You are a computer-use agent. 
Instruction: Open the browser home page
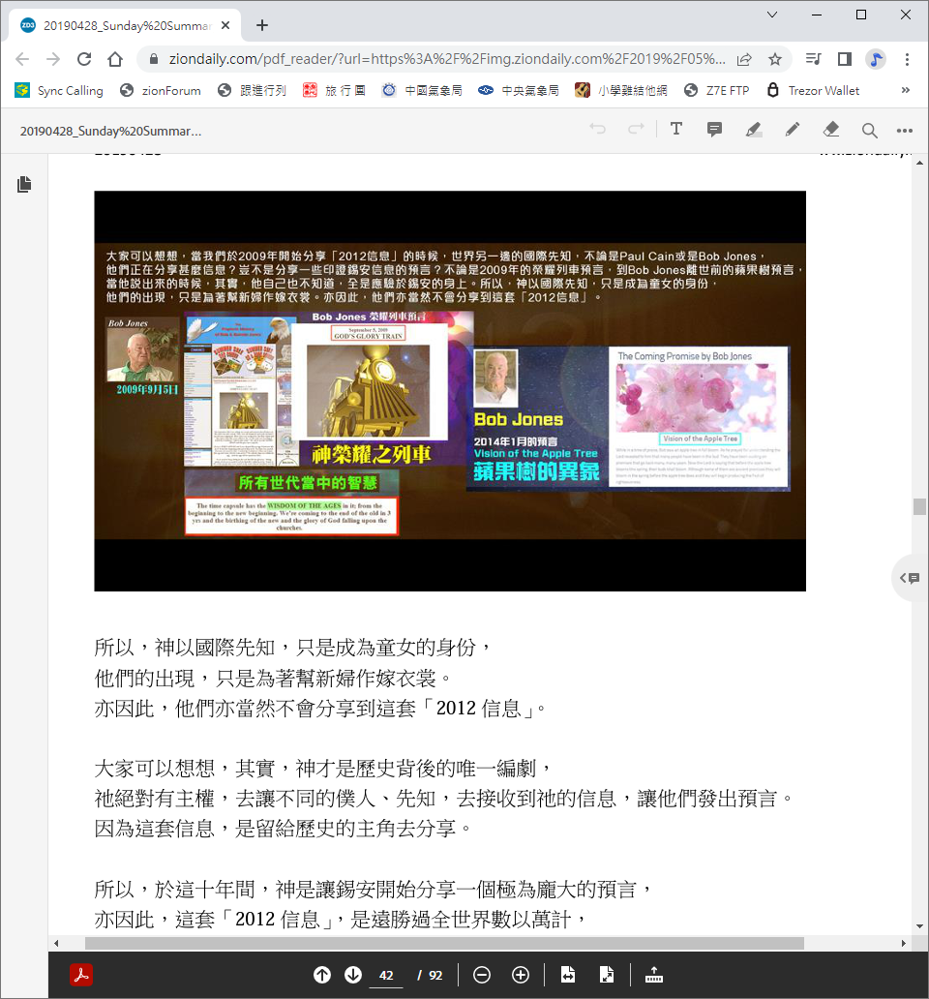pyautogui.click(x=115, y=59)
